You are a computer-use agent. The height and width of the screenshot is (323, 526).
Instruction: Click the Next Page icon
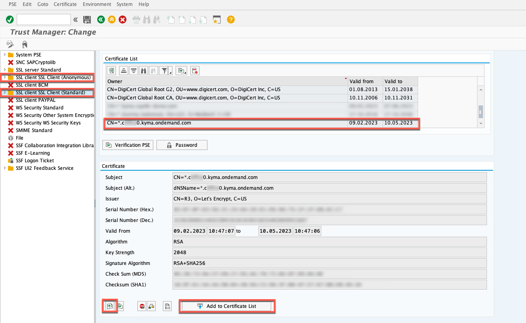click(x=192, y=19)
